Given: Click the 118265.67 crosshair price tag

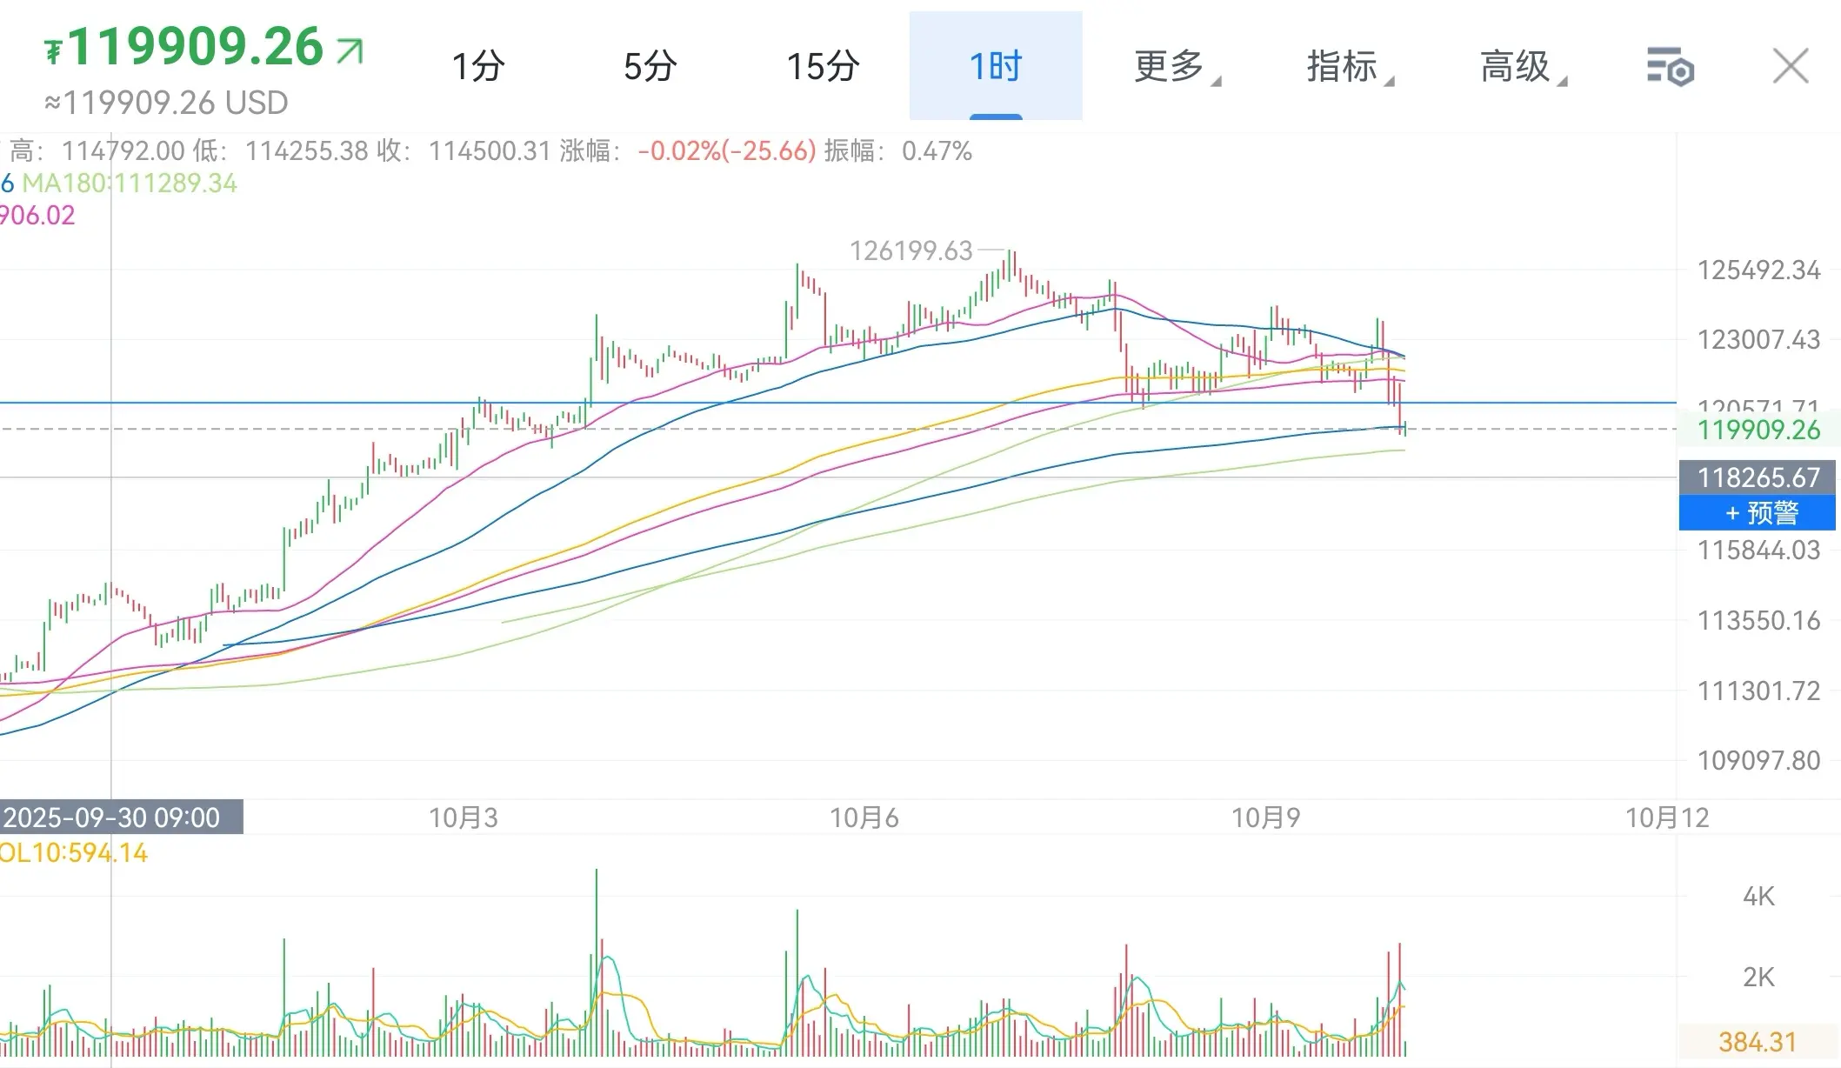Looking at the screenshot, I should [x=1758, y=477].
